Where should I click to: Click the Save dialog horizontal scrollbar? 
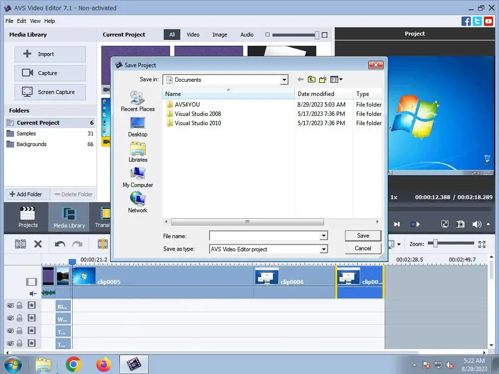247,222
